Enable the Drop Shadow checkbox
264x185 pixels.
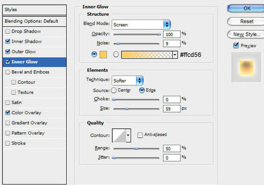[x=8, y=32]
